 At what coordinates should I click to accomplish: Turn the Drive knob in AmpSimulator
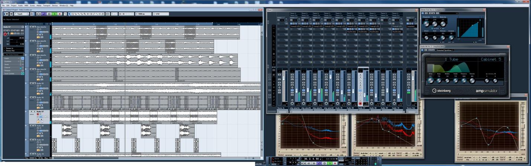click(430, 81)
